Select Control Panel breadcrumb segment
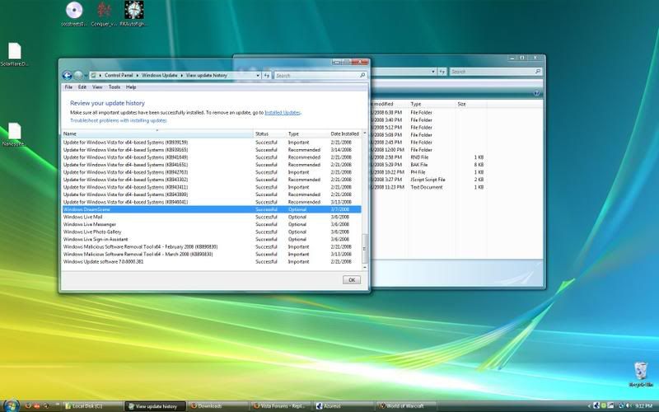Screen dimensions: 659x412 pos(119,75)
